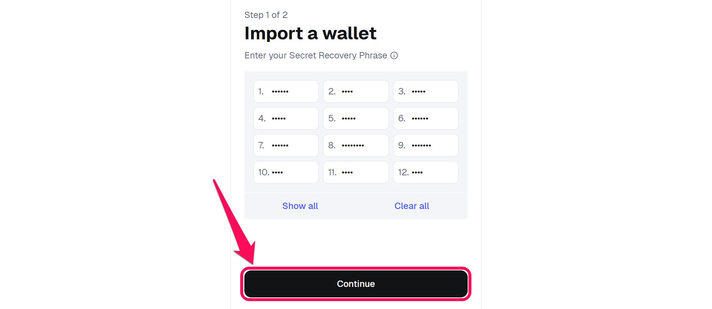This screenshot has height=309, width=712.
Task: Select recovery word field number 4
Action: pos(286,118)
